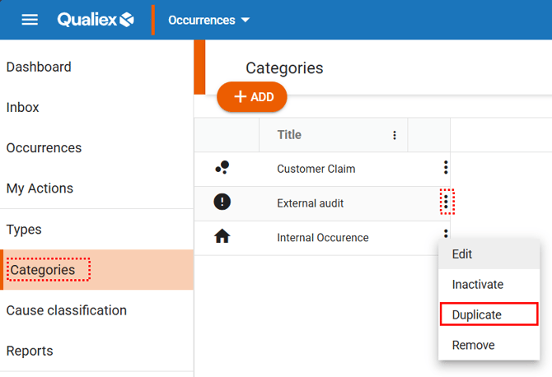Click the Customer Claim category icon
Image resolution: width=552 pixels, height=377 pixels.
[222, 168]
